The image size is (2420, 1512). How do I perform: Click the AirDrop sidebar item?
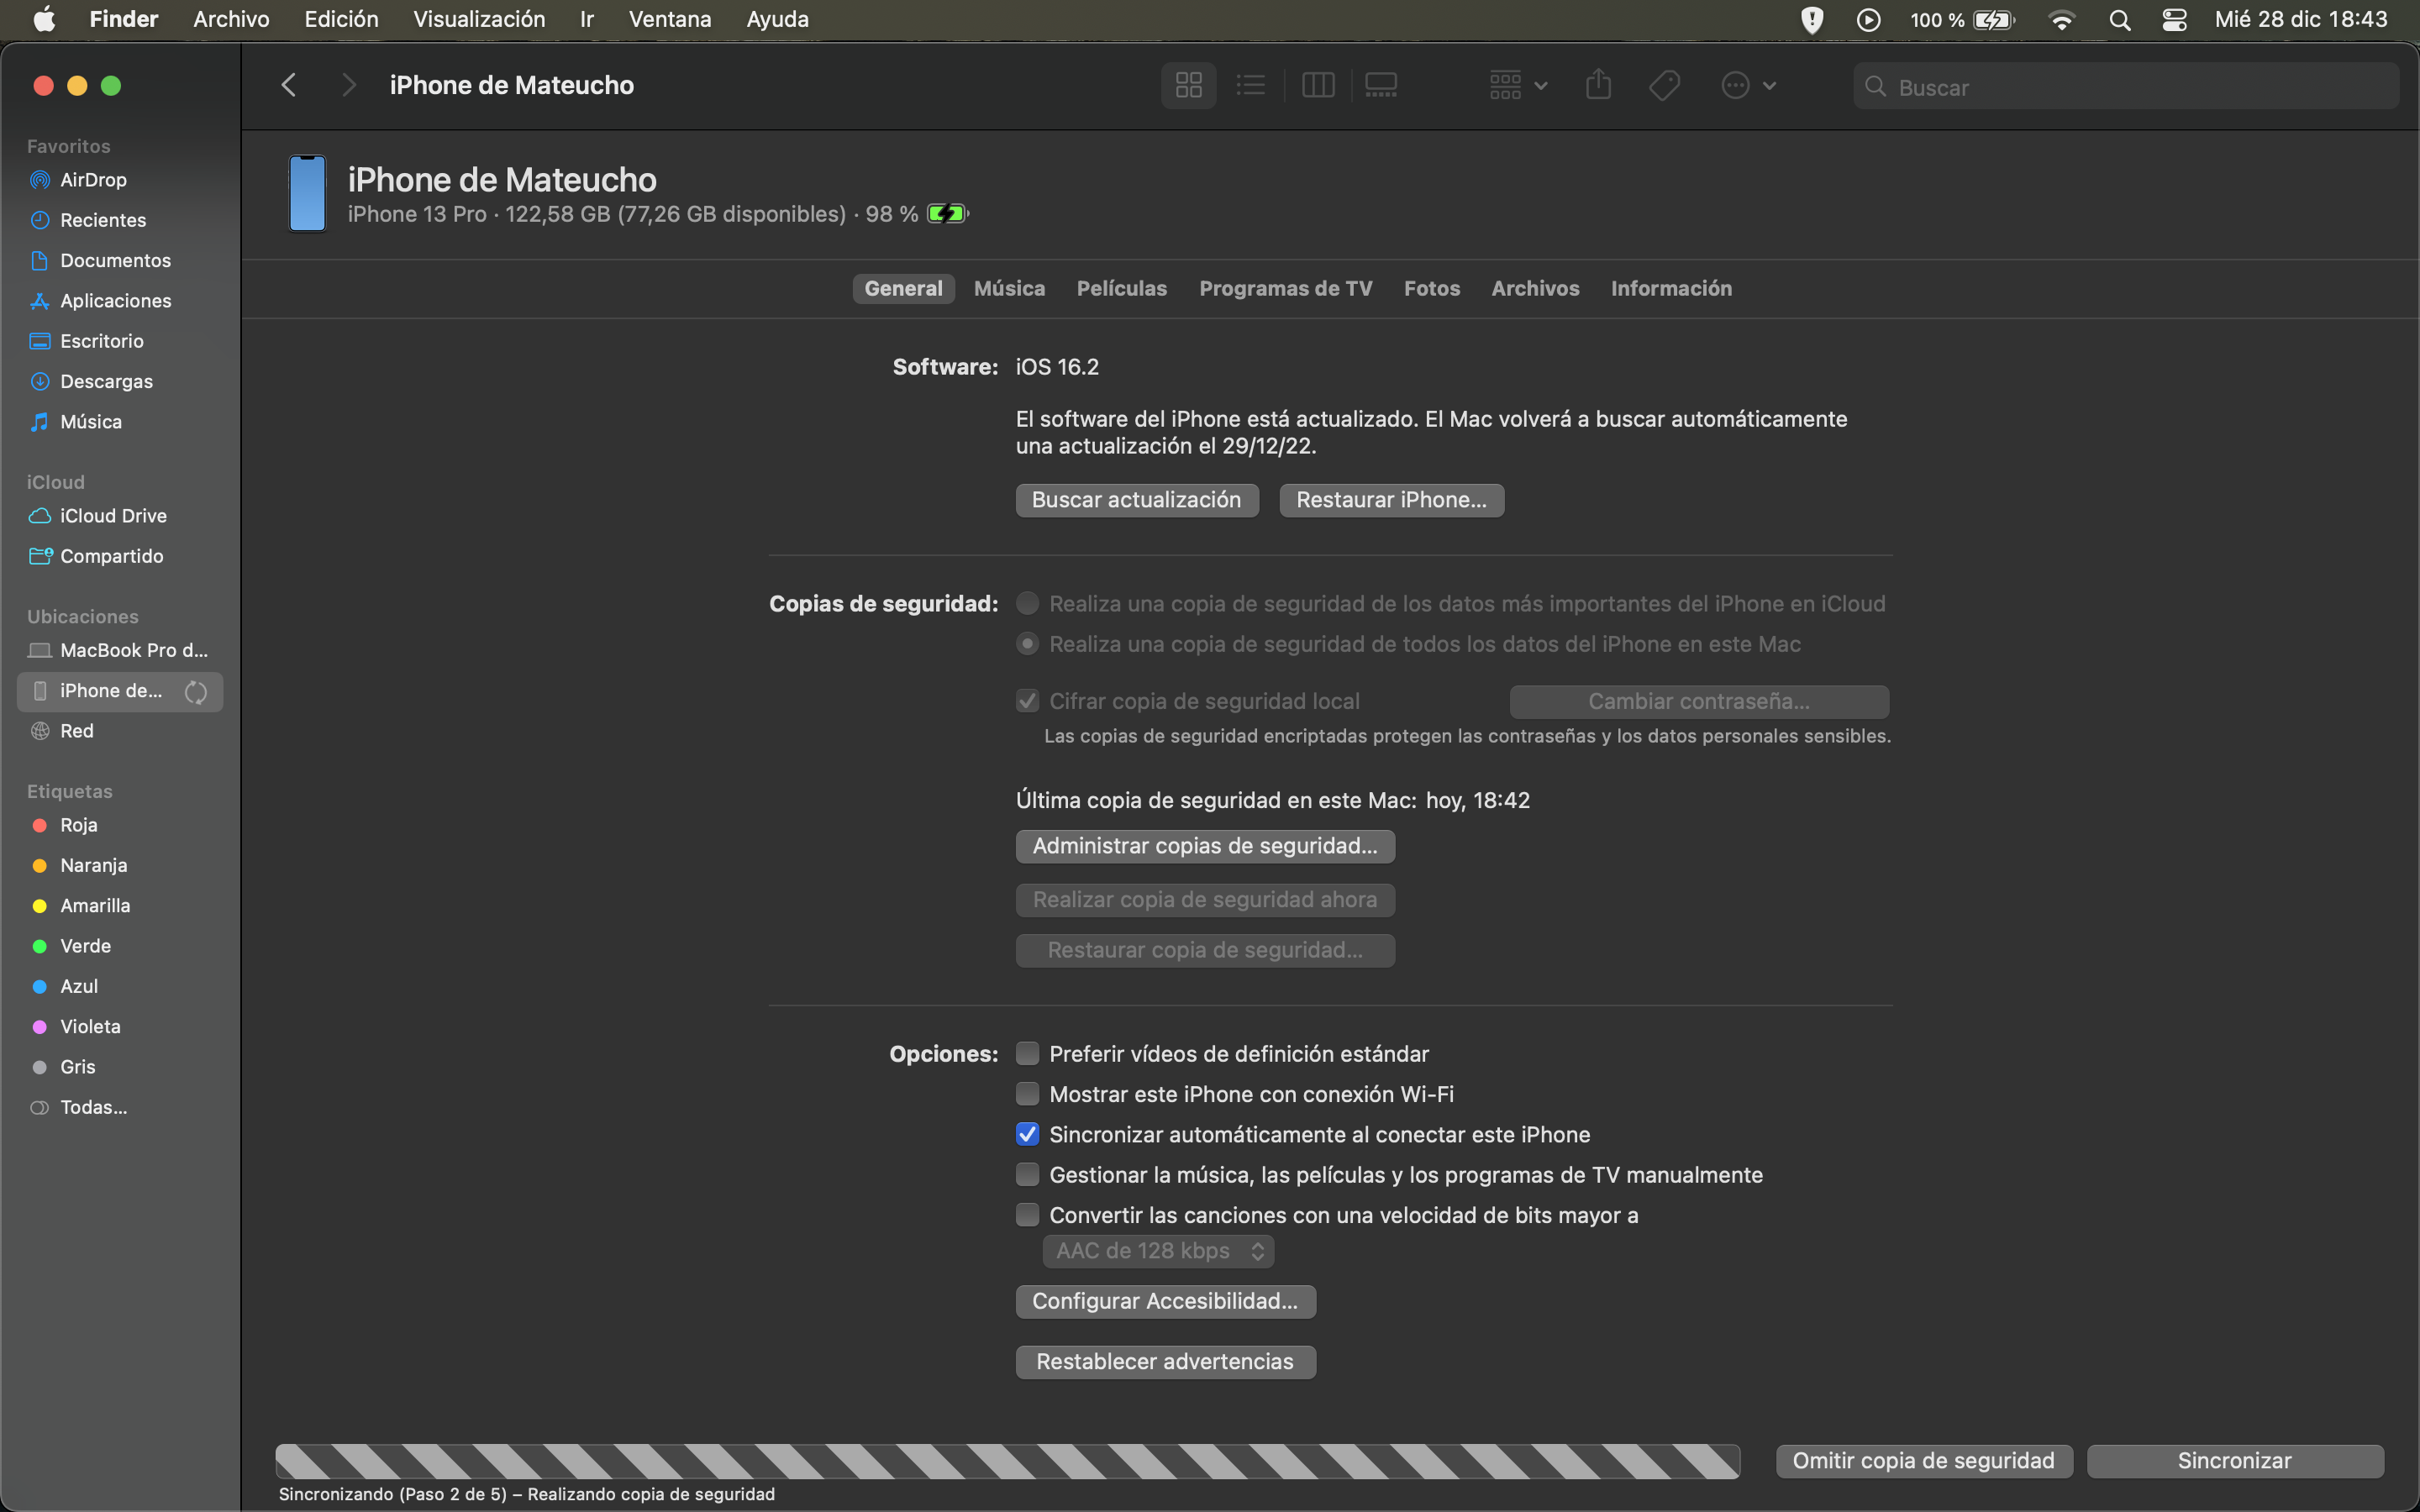coord(93,180)
